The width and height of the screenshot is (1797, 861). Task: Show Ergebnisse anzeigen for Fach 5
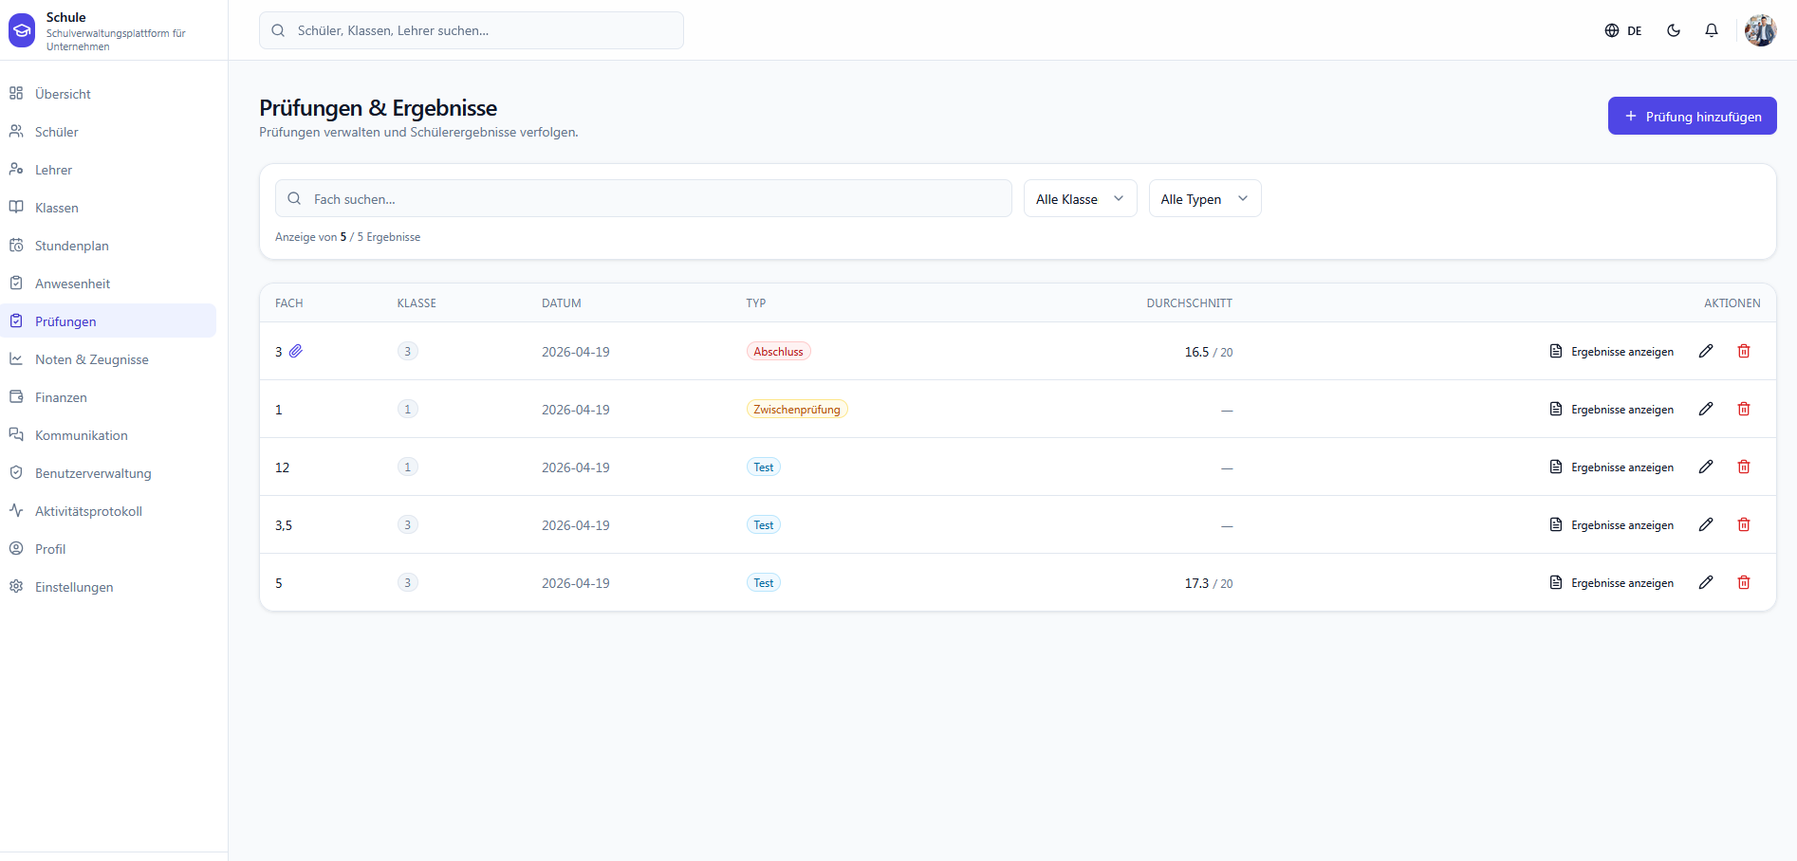click(x=1611, y=582)
